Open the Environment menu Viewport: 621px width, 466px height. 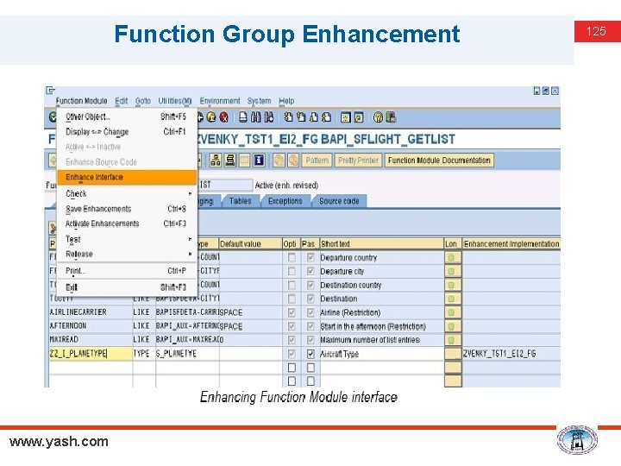[220, 101]
